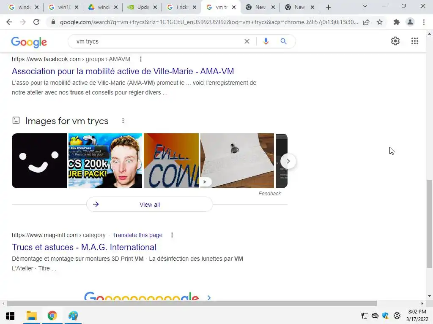433x324 pixels.
Task: Open Chrome extensions puzzle icon
Action: point(397,22)
